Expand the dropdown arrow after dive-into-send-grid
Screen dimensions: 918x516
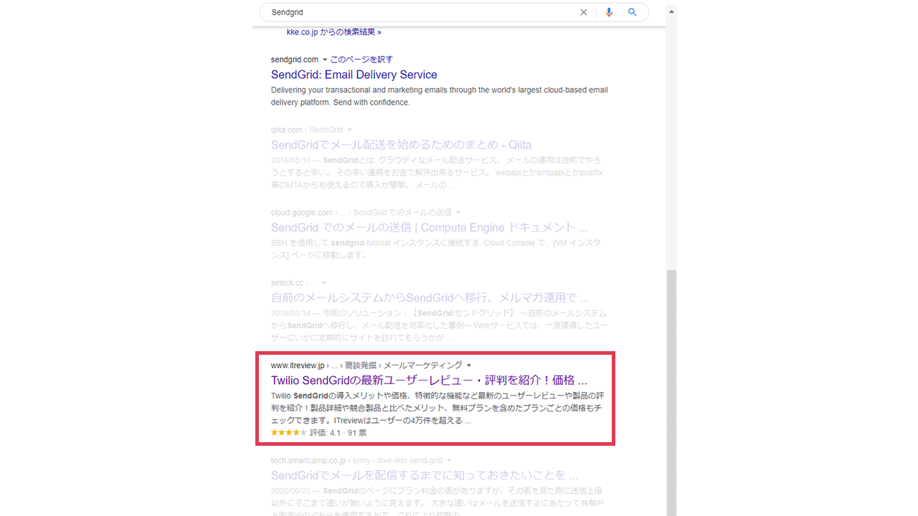pyautogui.click(x=449, y=460)
